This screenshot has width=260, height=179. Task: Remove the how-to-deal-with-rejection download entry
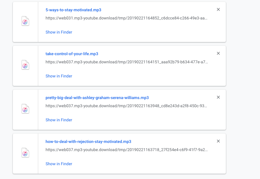coord(218,141)
